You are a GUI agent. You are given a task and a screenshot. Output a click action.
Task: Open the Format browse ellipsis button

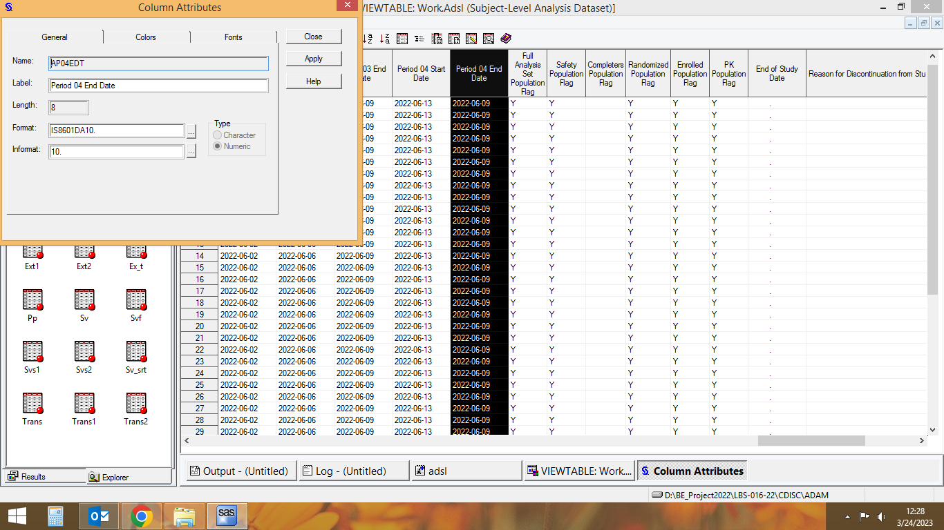click(x=191, y=131)
